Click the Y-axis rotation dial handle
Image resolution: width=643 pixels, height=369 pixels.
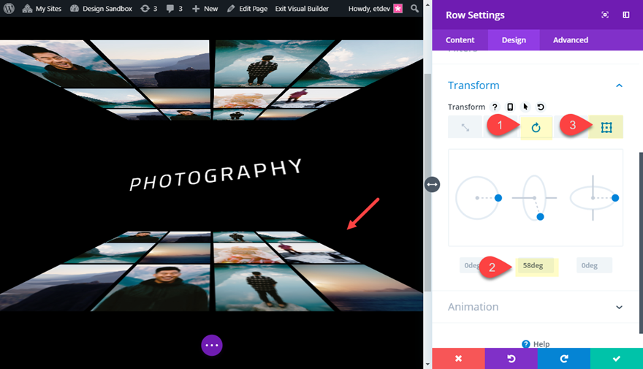[x=615, y=198]
